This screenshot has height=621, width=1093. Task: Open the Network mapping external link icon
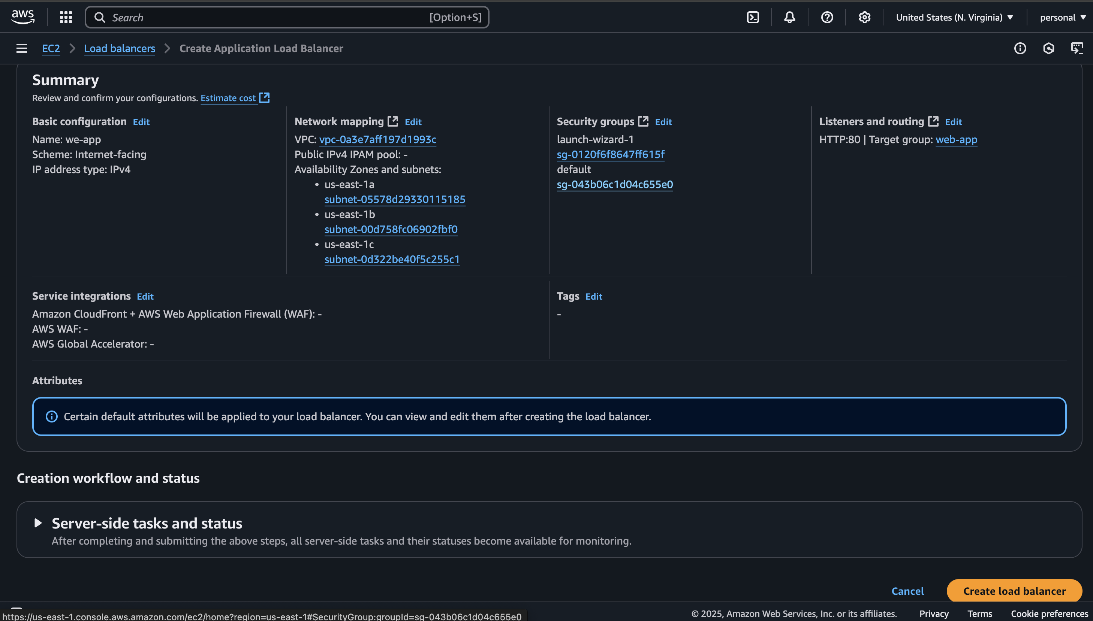(393, 121)
